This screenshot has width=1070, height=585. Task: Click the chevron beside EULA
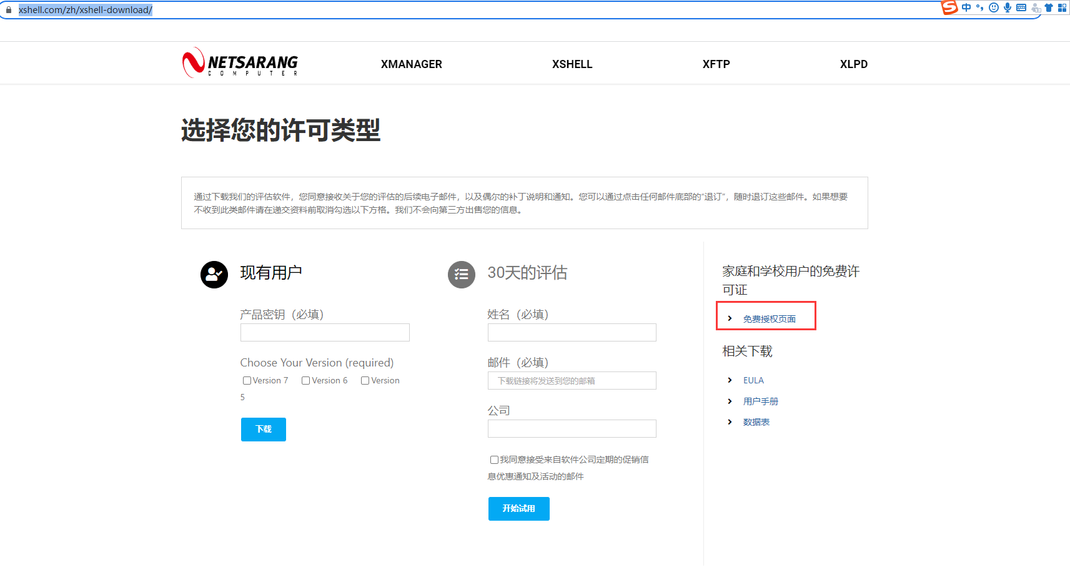730,380
